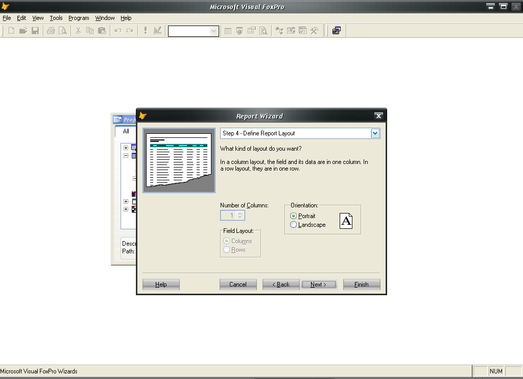Click the blue windows icon ending the toolbar
The width and height of the screenshot is (523, 379).
pos(336,31)
